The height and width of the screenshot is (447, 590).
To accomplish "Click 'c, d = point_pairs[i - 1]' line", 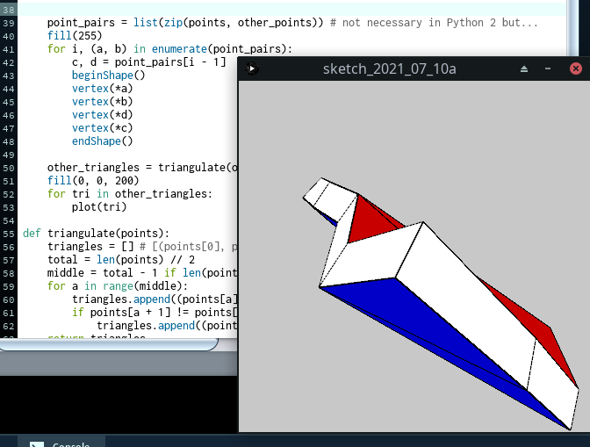I will point(148,62).
